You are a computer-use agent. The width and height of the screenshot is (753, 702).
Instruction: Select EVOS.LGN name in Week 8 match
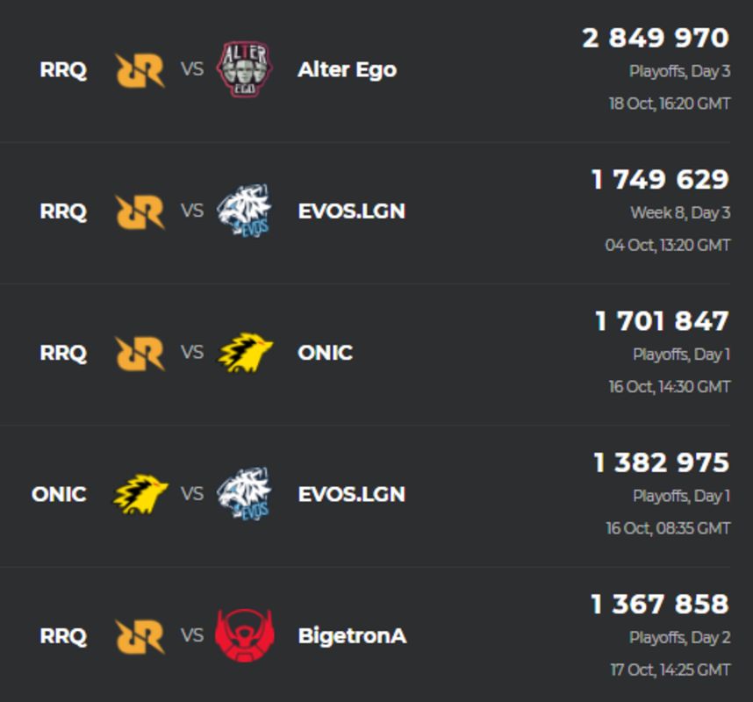pyautogui.click(x=352, y=211)
